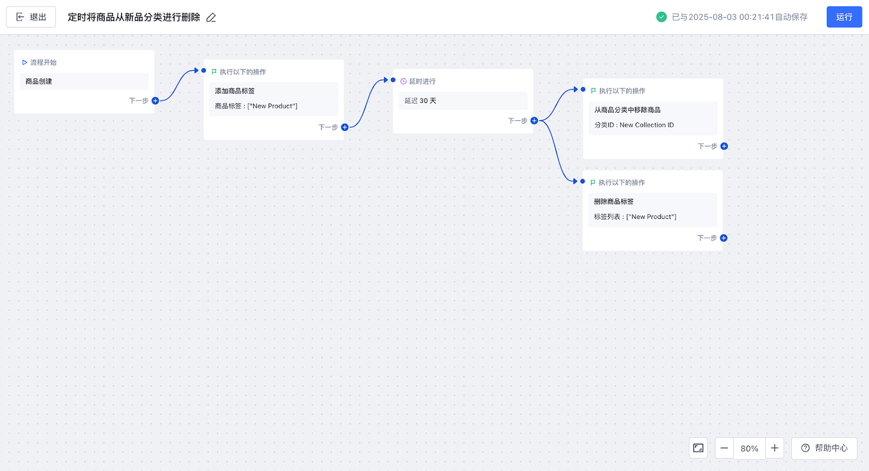Click the green auto-save status checkmark

point(662,17)
